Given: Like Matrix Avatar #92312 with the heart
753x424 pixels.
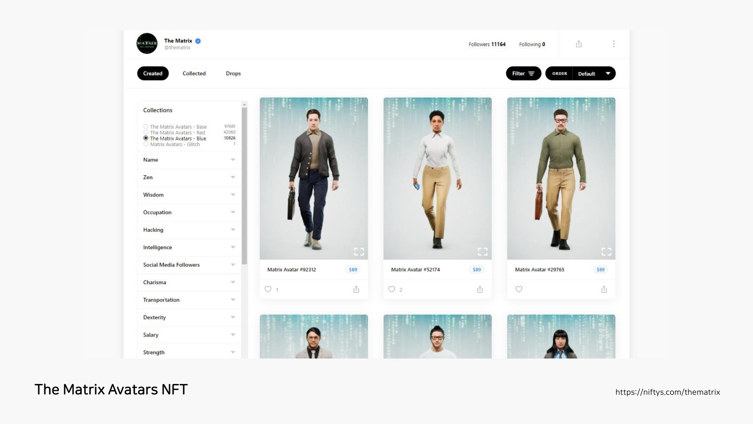Looking at the screenshot, I should pyautogui.click(x=268, y=289).
